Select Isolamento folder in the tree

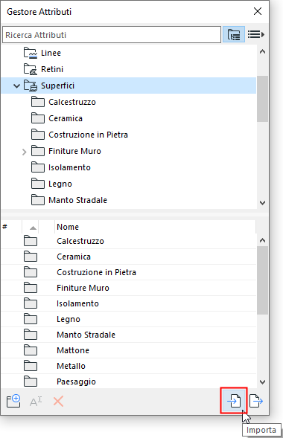point(69,167)
